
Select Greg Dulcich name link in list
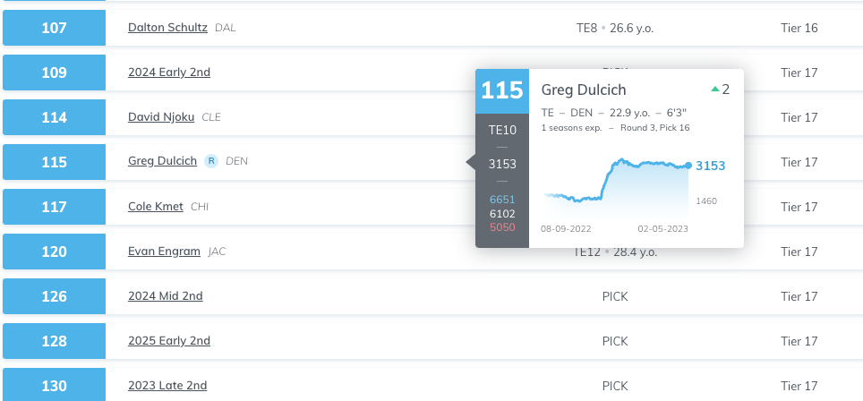[x=162, y=161]
